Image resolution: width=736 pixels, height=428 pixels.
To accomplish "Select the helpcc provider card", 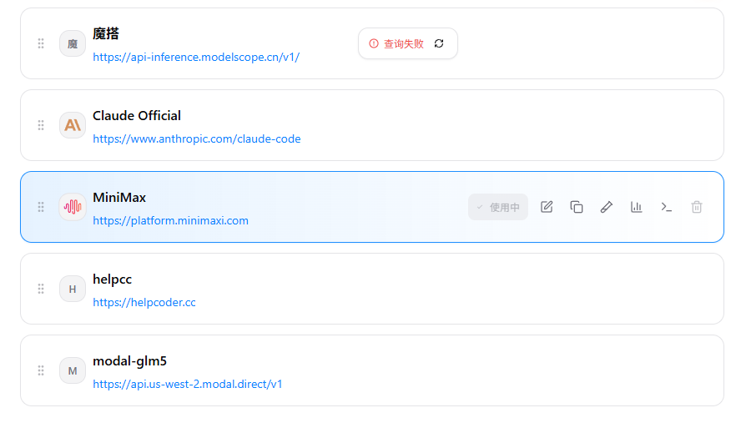I will pos(417,289).
